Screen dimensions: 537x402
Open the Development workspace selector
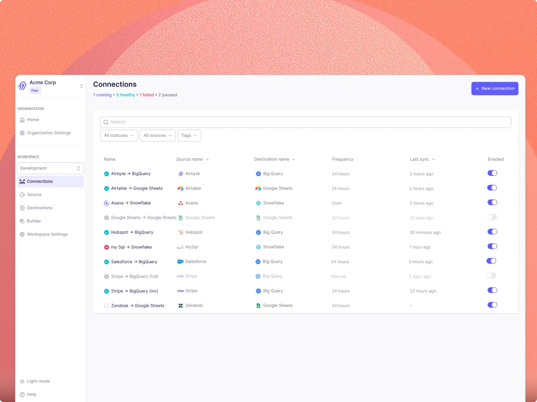[x=50, y=168]
